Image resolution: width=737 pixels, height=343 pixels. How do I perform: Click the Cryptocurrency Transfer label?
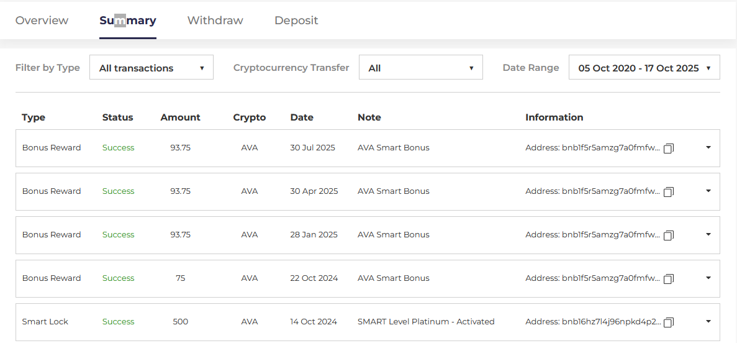[291, 67]
